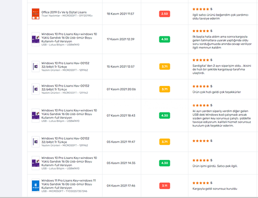The height and width of the screenshot is (198, 258).
Task: Open the Office 2019 product thumbnail
Action: tap(36, 14)
